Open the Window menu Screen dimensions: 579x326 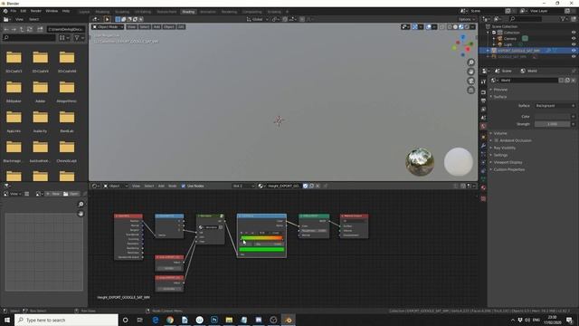[52, 11]
